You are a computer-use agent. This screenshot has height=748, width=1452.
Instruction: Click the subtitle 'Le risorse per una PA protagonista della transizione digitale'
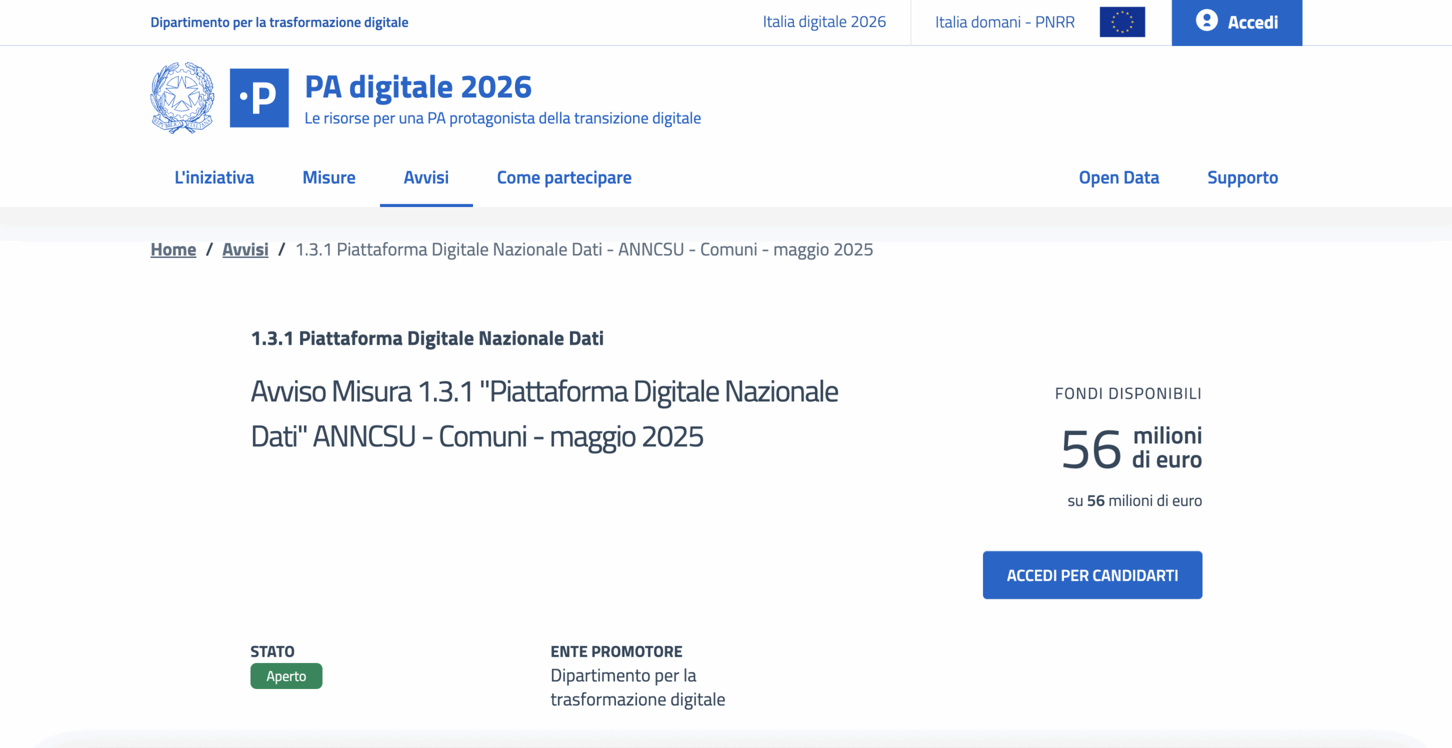point(503,118)
